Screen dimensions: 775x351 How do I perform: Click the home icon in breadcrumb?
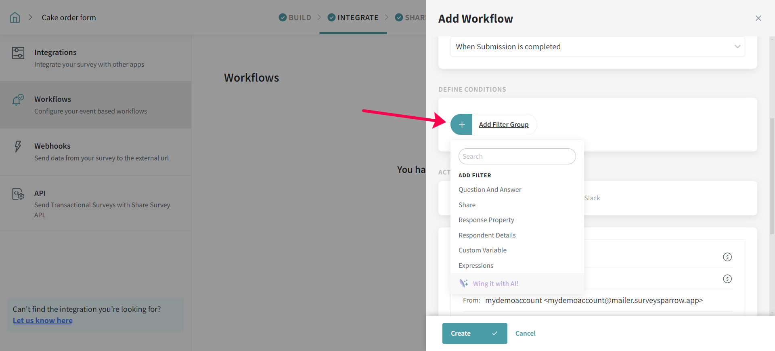tap(15, 17)
